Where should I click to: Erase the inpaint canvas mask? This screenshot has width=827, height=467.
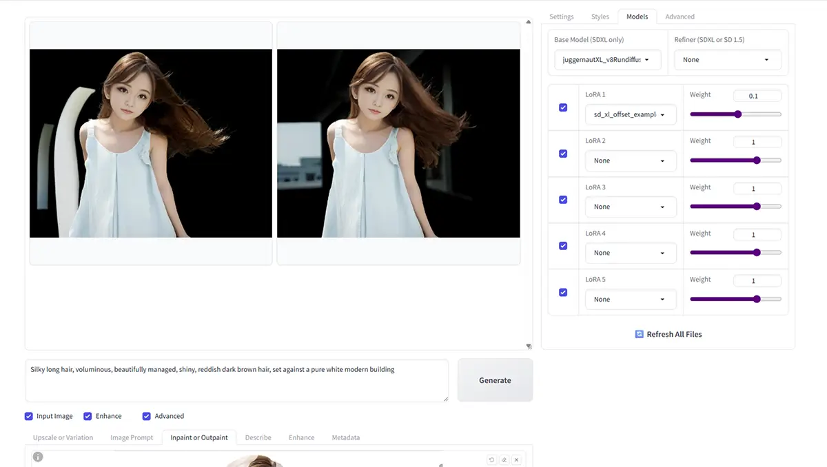[504, 459]
